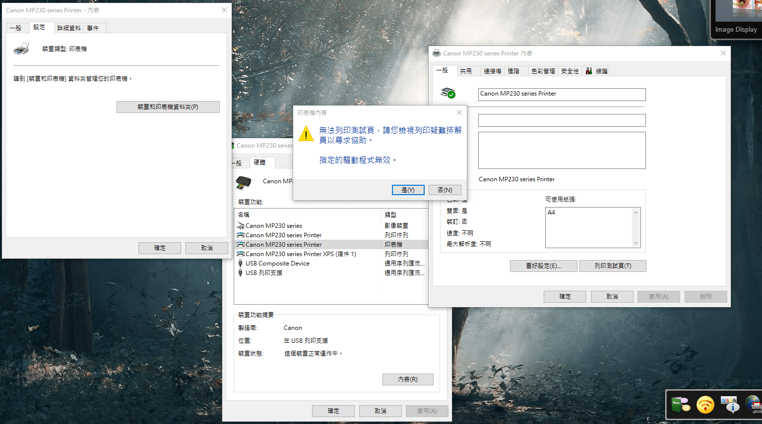Click the printer name input field
This screenshot has height=424, width=762.
click(x=561, y=94)
